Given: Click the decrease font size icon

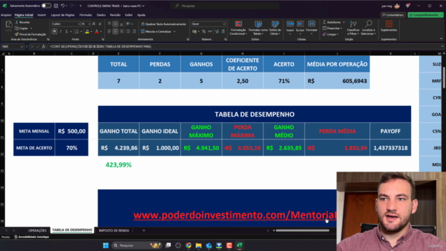Looking at the screenshot, I should coord(100,24).
